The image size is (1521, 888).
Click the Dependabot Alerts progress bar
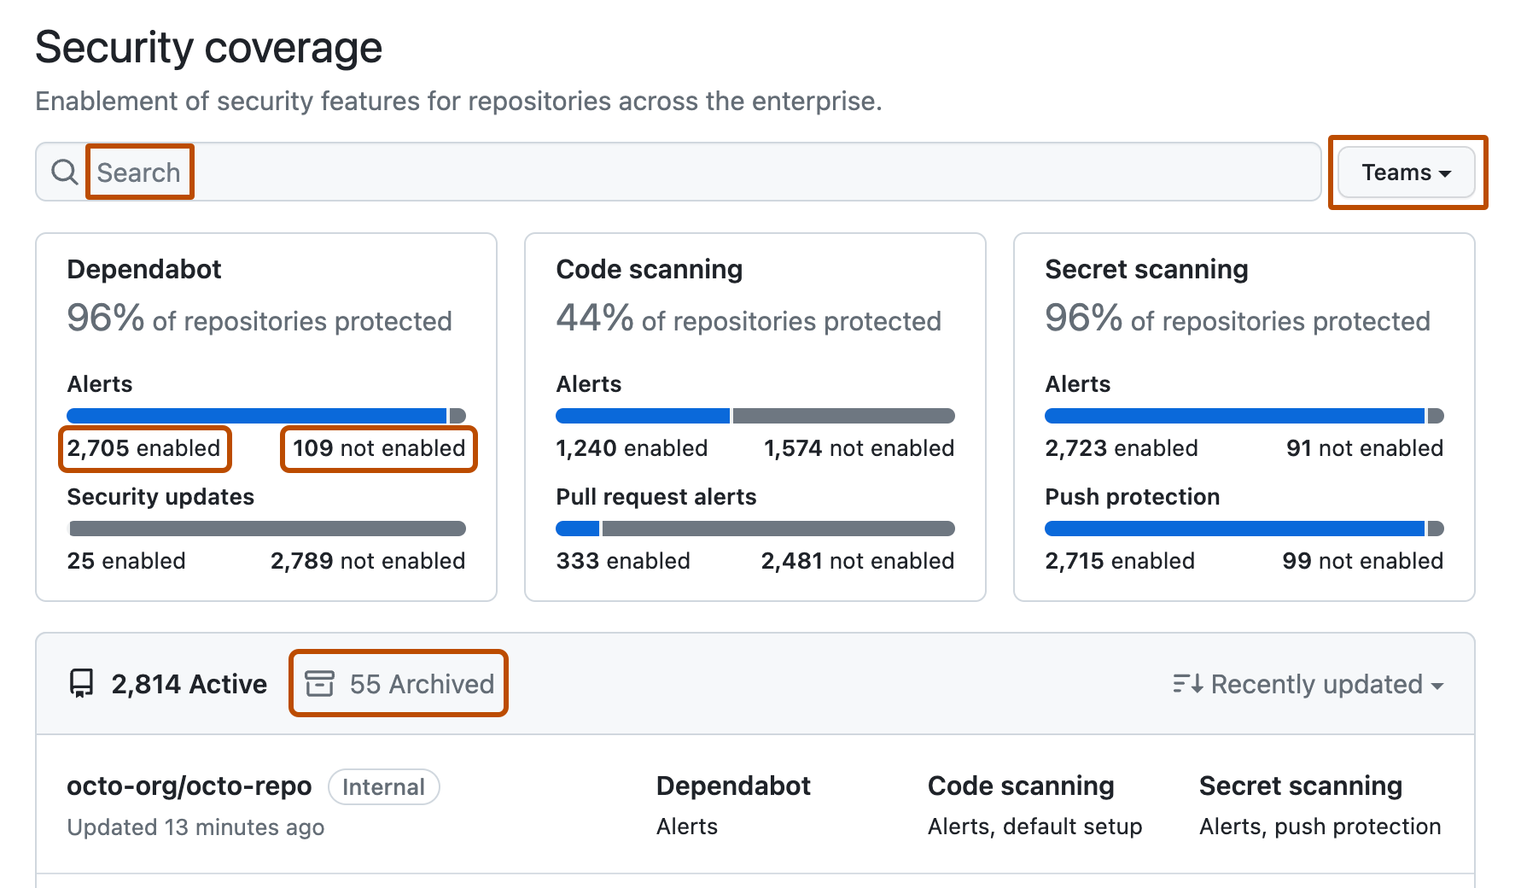266,416
